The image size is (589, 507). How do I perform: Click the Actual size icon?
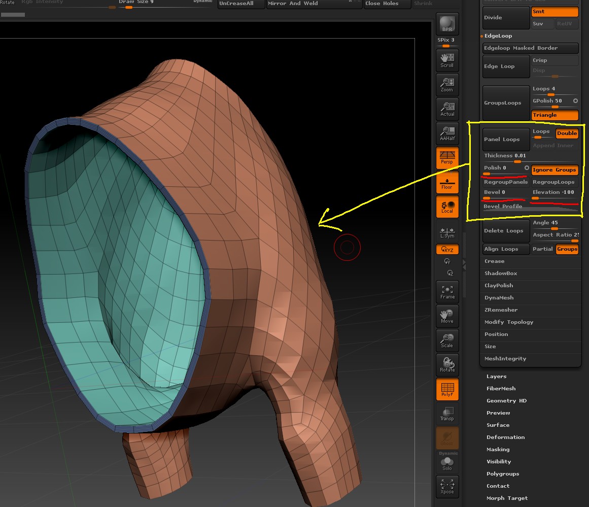coord(447,109)
